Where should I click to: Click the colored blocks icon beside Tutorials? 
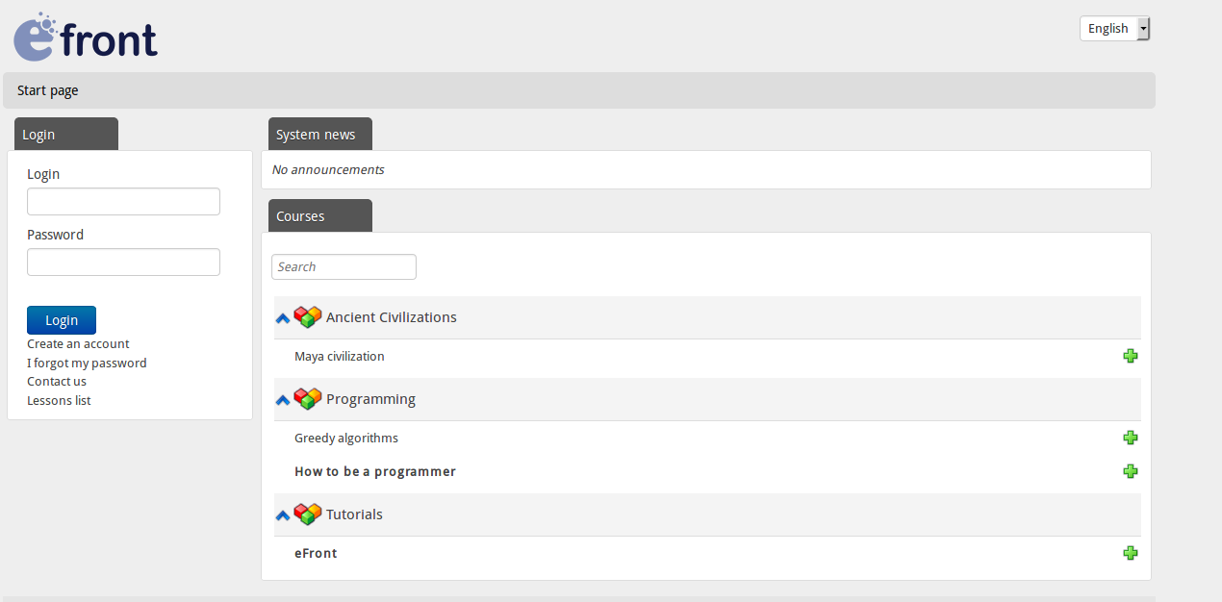coord(307,514)
